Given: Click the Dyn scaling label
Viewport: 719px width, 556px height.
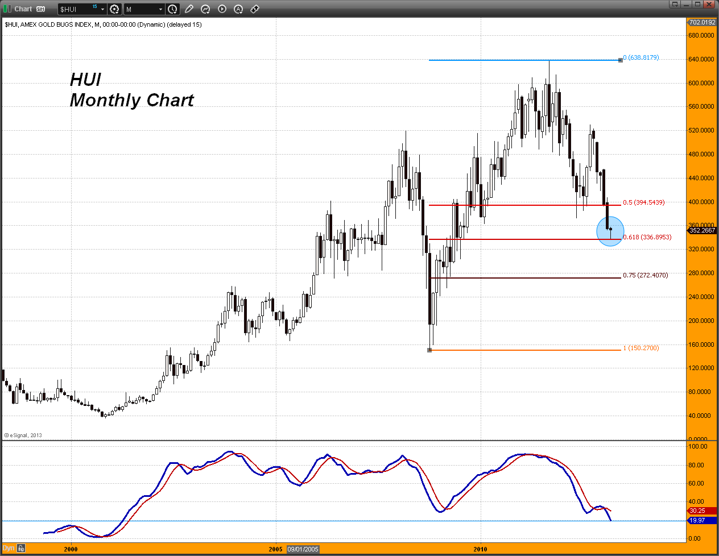Looking at the screenshot, I should (x=9, y=549).
